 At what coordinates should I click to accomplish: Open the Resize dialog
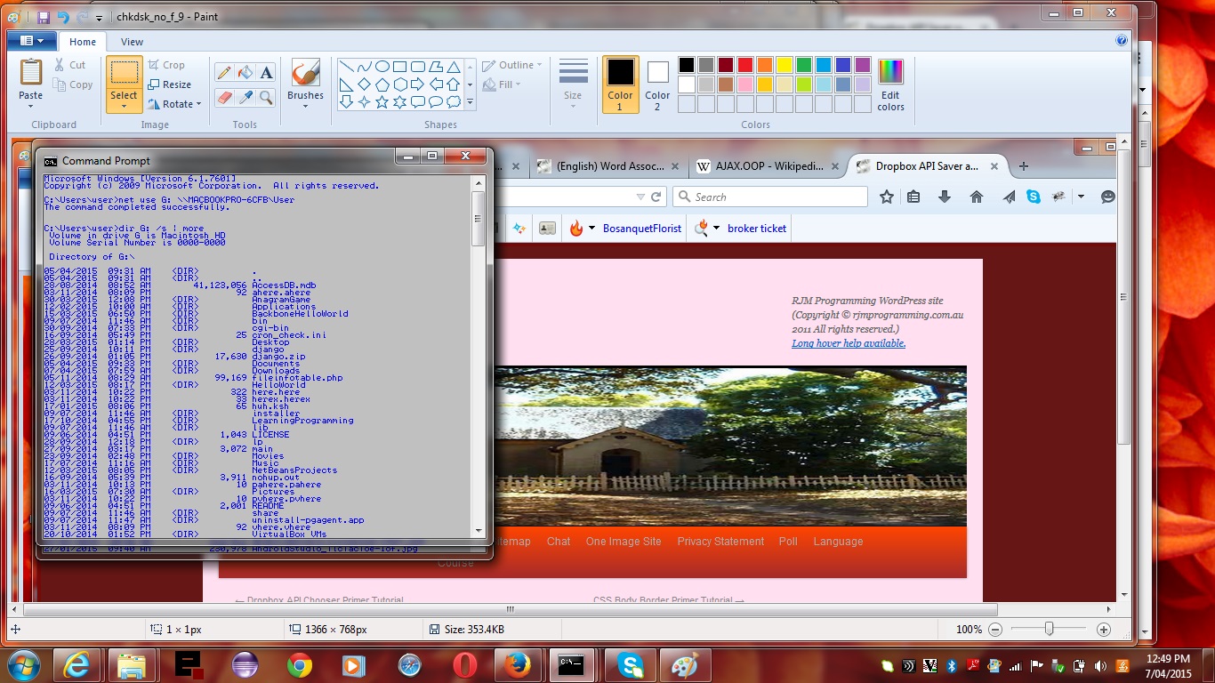pos(169,84)
